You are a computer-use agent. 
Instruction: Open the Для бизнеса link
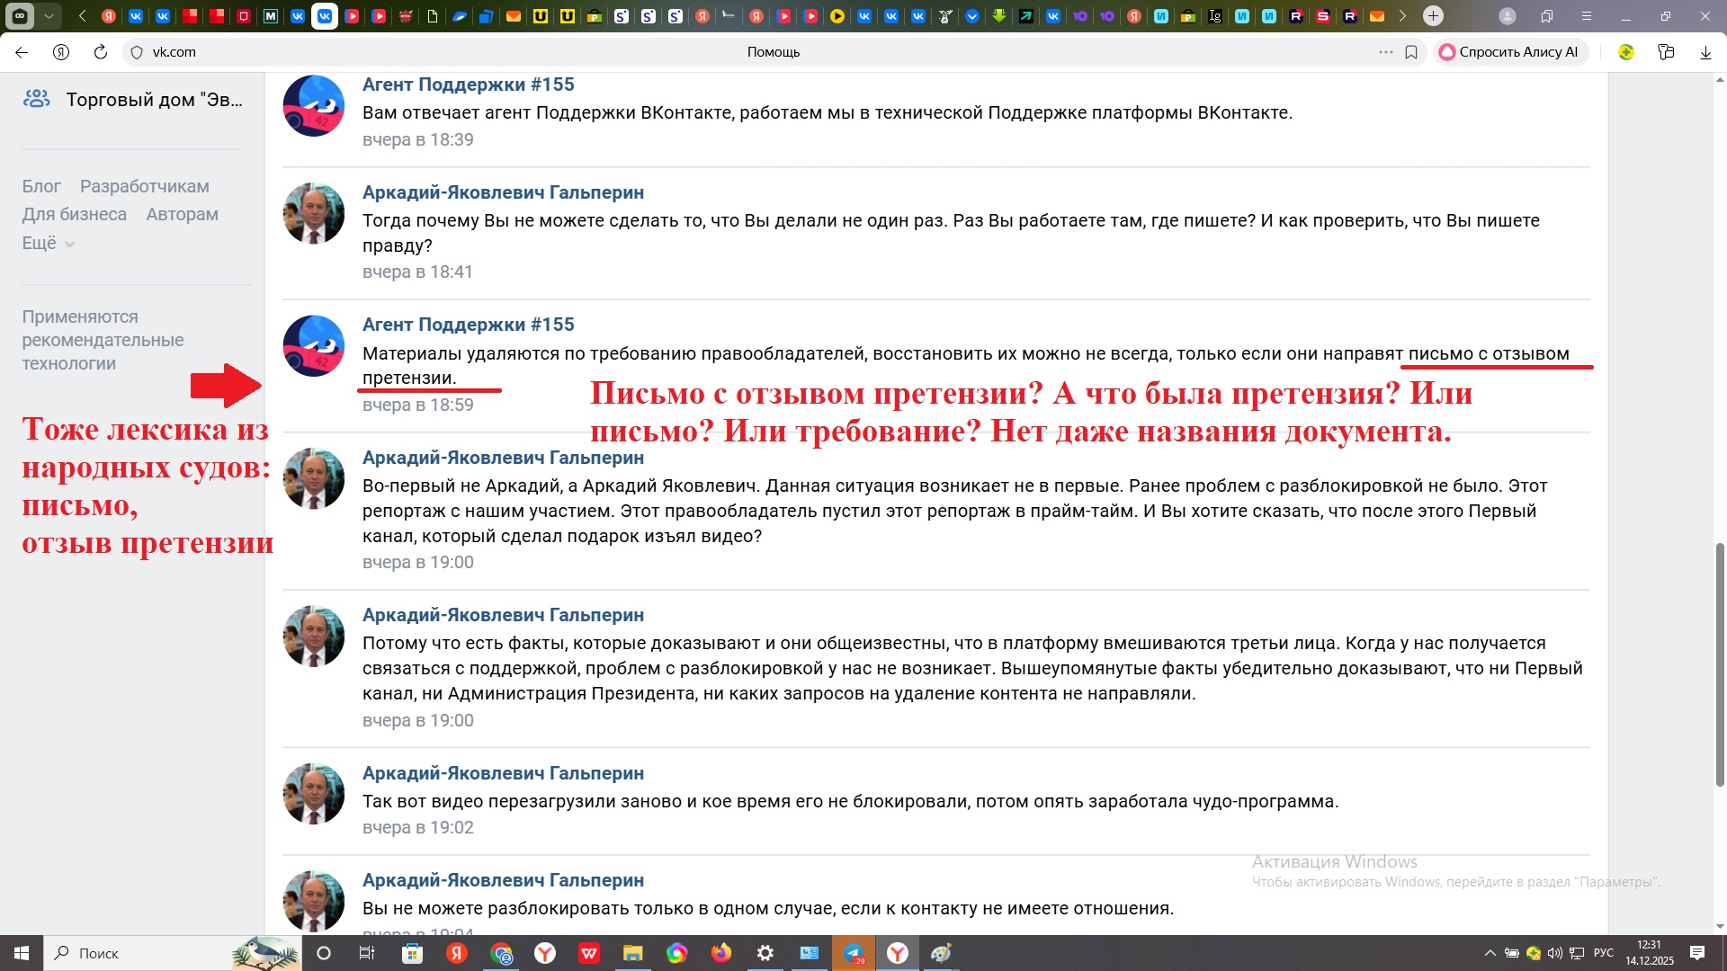point(74,214)
